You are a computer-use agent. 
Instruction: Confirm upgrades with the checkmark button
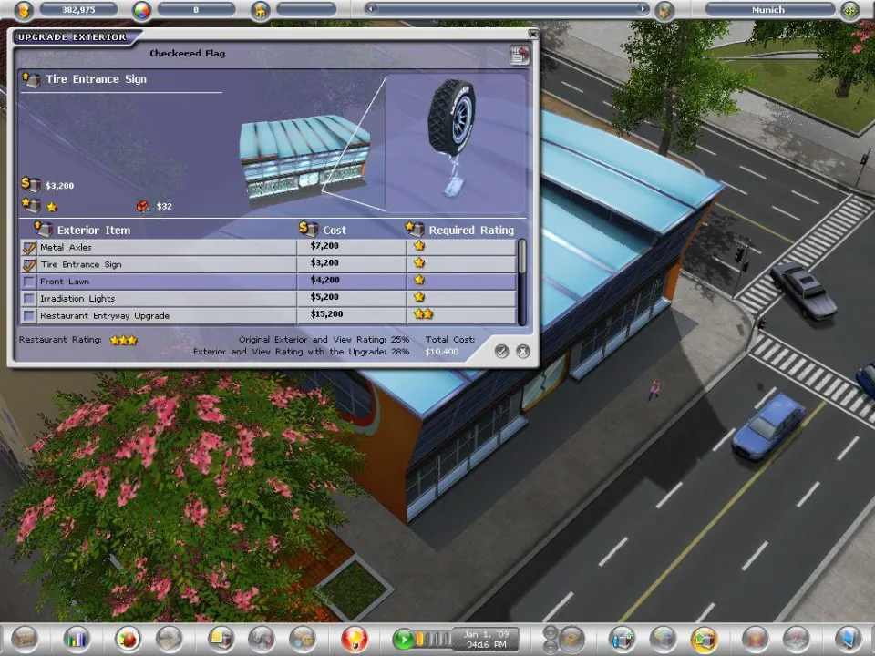pos(501,351)
